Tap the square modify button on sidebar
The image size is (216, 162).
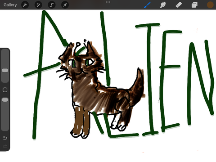click(5, 90)
